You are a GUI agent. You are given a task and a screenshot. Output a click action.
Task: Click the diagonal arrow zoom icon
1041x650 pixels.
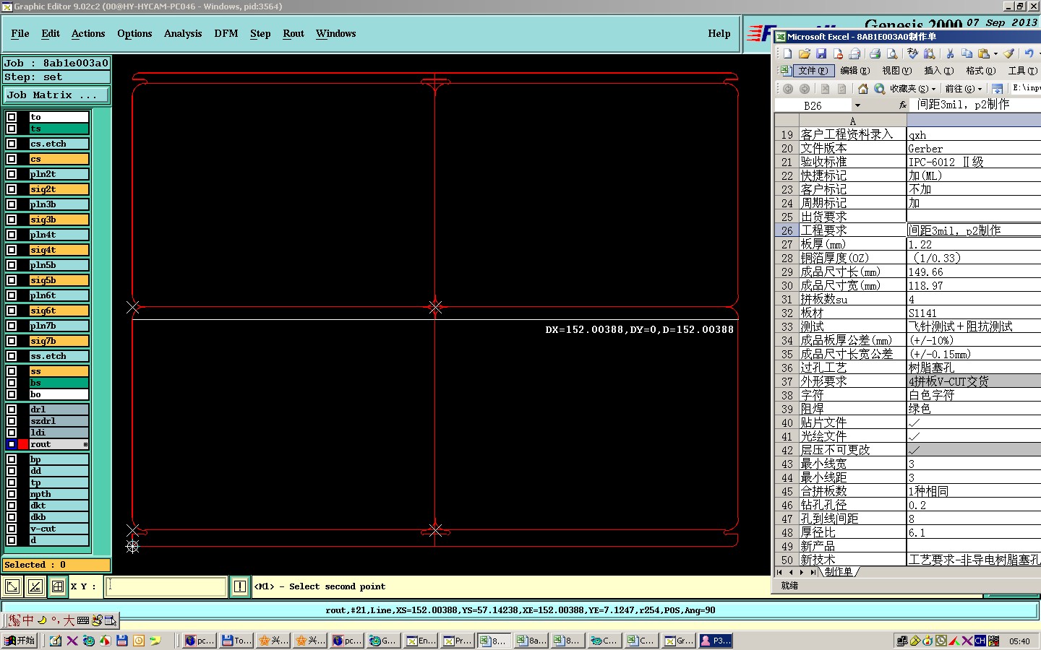click(12, 586)
